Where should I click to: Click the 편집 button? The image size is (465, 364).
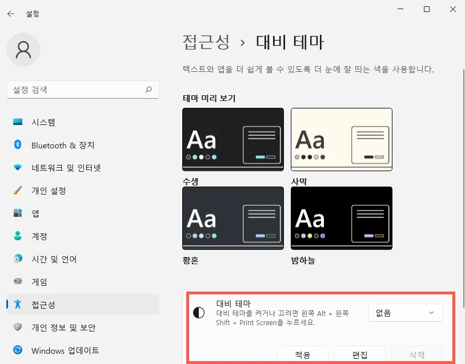(360, 354)
